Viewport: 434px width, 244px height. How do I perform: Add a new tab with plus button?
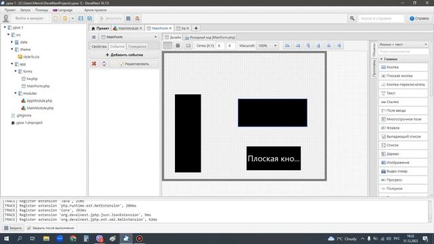tap(196, 28)
